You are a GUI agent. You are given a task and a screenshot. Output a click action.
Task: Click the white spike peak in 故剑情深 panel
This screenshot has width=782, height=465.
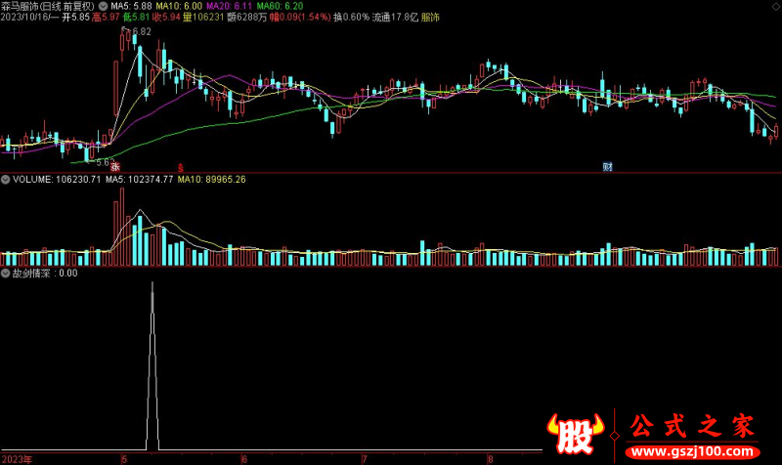[152, 284]
